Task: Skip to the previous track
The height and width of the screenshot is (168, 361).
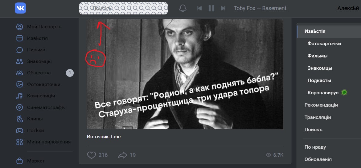Action: pyautogui.click(x=199, y=9)
